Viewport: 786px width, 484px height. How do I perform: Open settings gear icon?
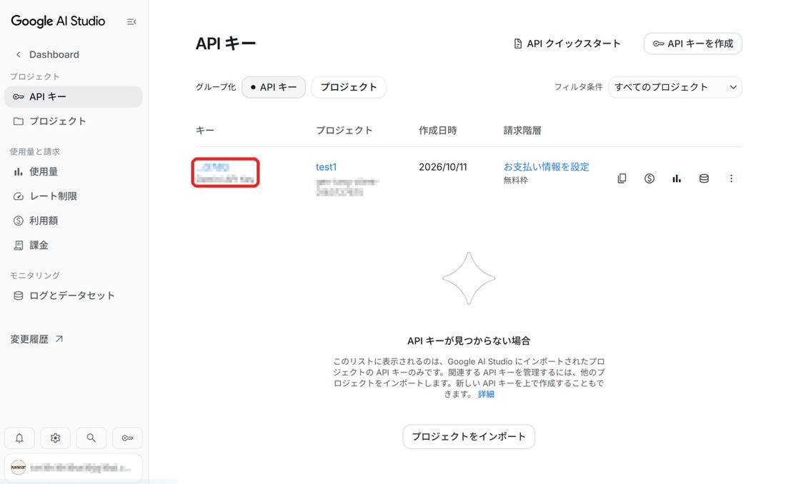point(55,438)
